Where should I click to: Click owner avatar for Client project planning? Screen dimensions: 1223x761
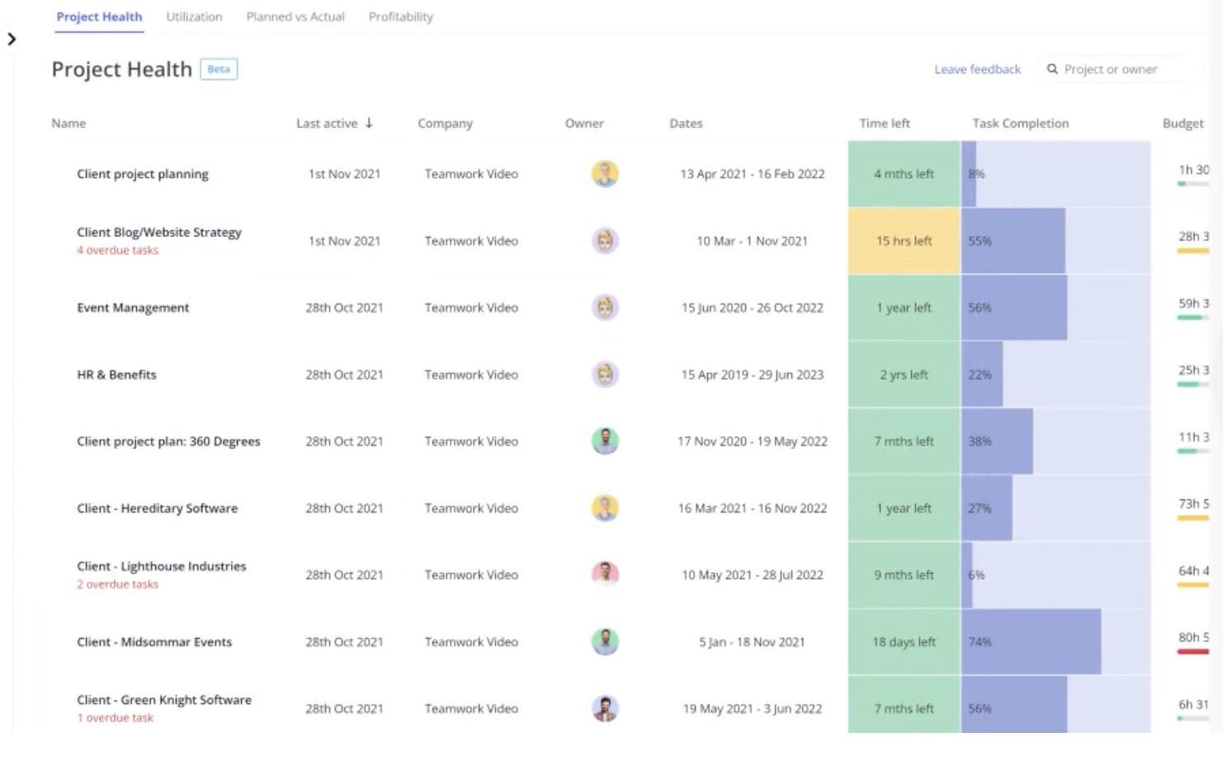click(x=605, y=174)
